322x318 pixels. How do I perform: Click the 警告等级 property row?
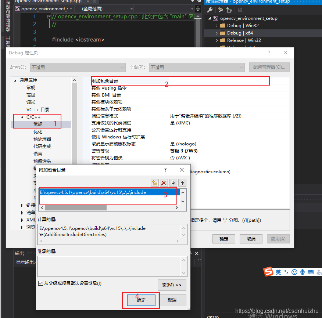tap(190, 151)
